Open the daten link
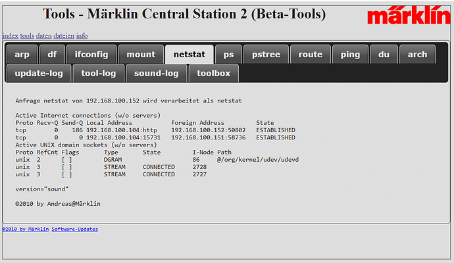Image resolution: width=454 pixels, height=263 pixels. click(x=44, y=36)
